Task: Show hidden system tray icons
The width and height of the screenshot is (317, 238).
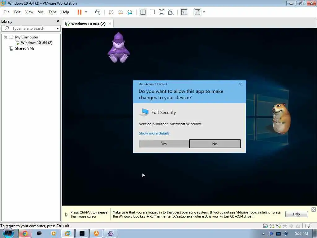Action: pos(263,234)
